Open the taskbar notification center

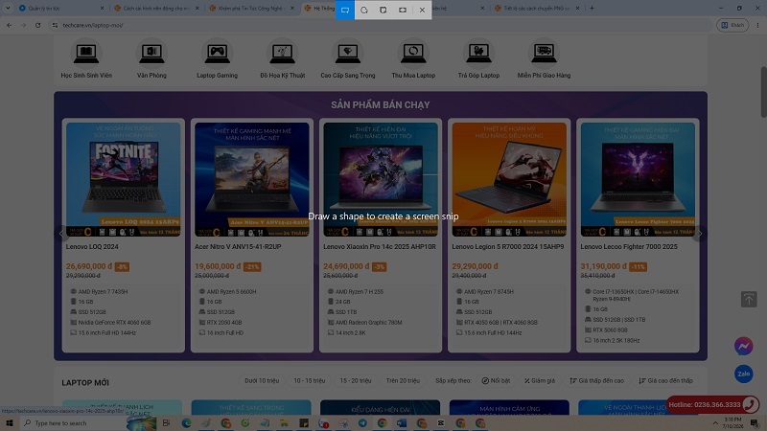pyautogui.click(x=755, y=422)
